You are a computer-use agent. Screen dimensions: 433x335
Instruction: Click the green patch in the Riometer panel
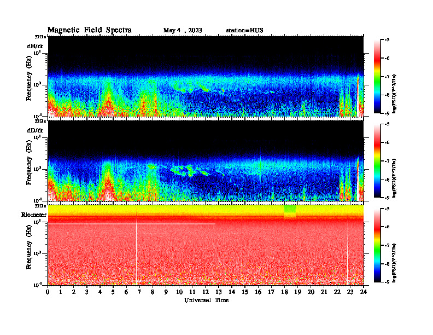(290, 210)
